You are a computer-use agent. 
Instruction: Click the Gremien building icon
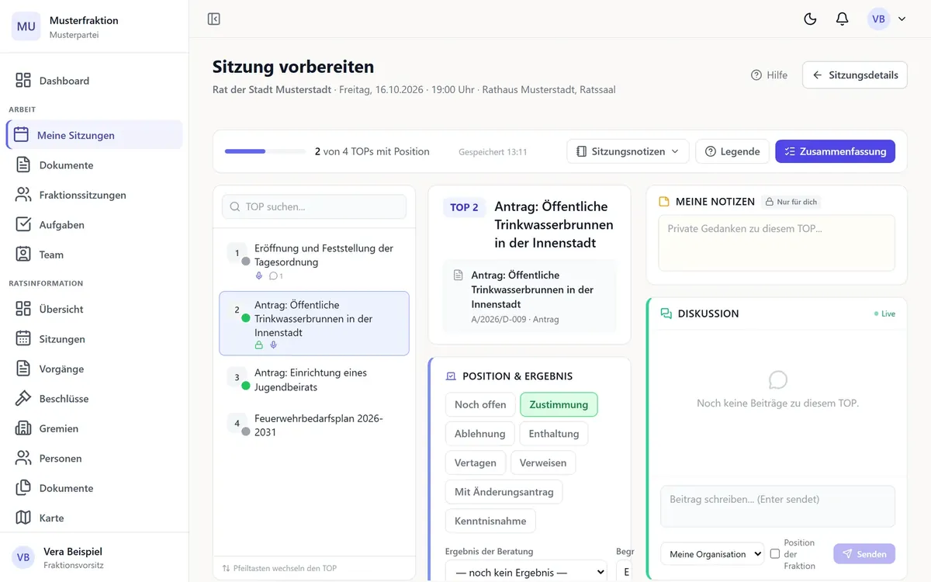[x=23, y=428]
